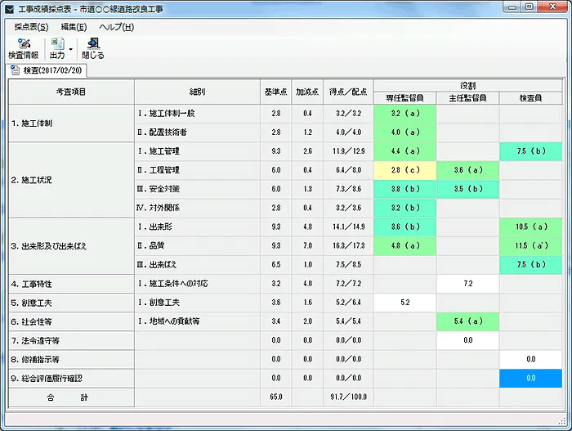
Task: Open the 採点表(S) menu
Action: (31, 27)
